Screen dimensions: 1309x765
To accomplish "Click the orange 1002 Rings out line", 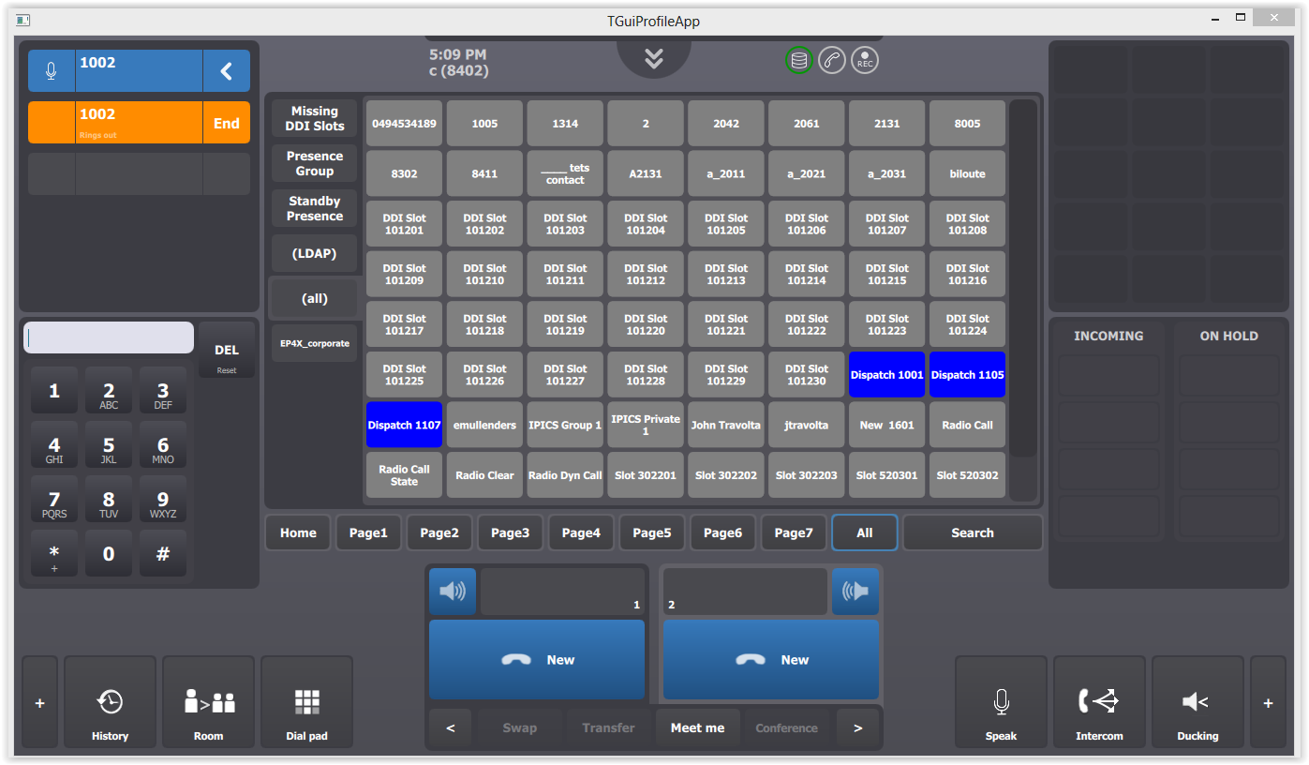I will [x=139, y=123].
